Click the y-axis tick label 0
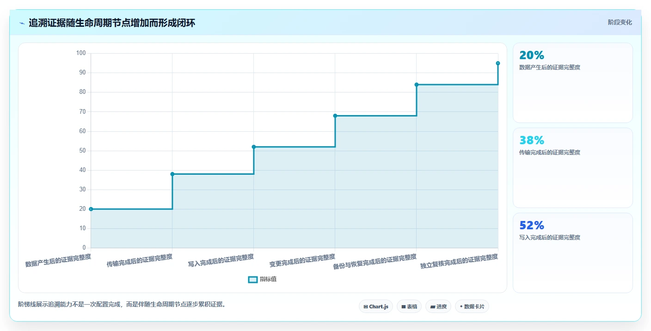The width and height of the screenshot is (651, 331). [x=84, y=248]
